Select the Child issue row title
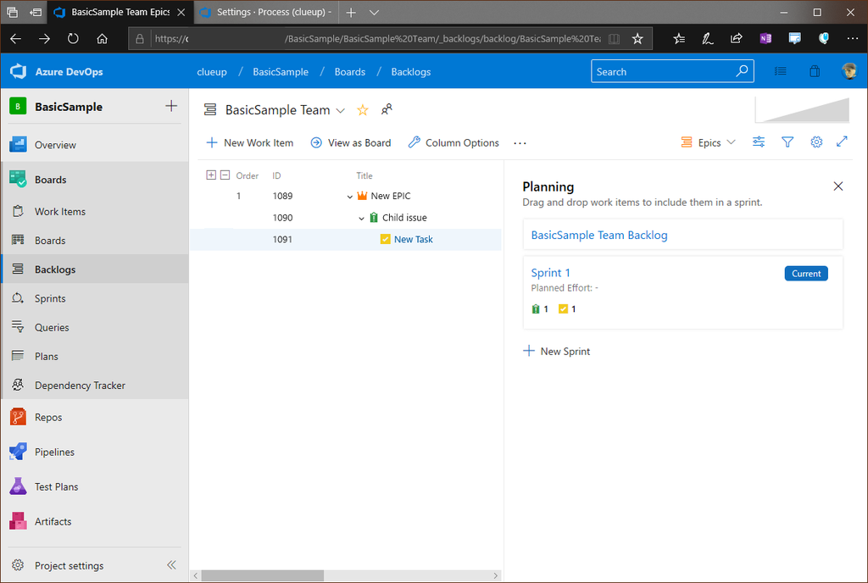This screenshot has height=583, width=868. click(404, 218)
